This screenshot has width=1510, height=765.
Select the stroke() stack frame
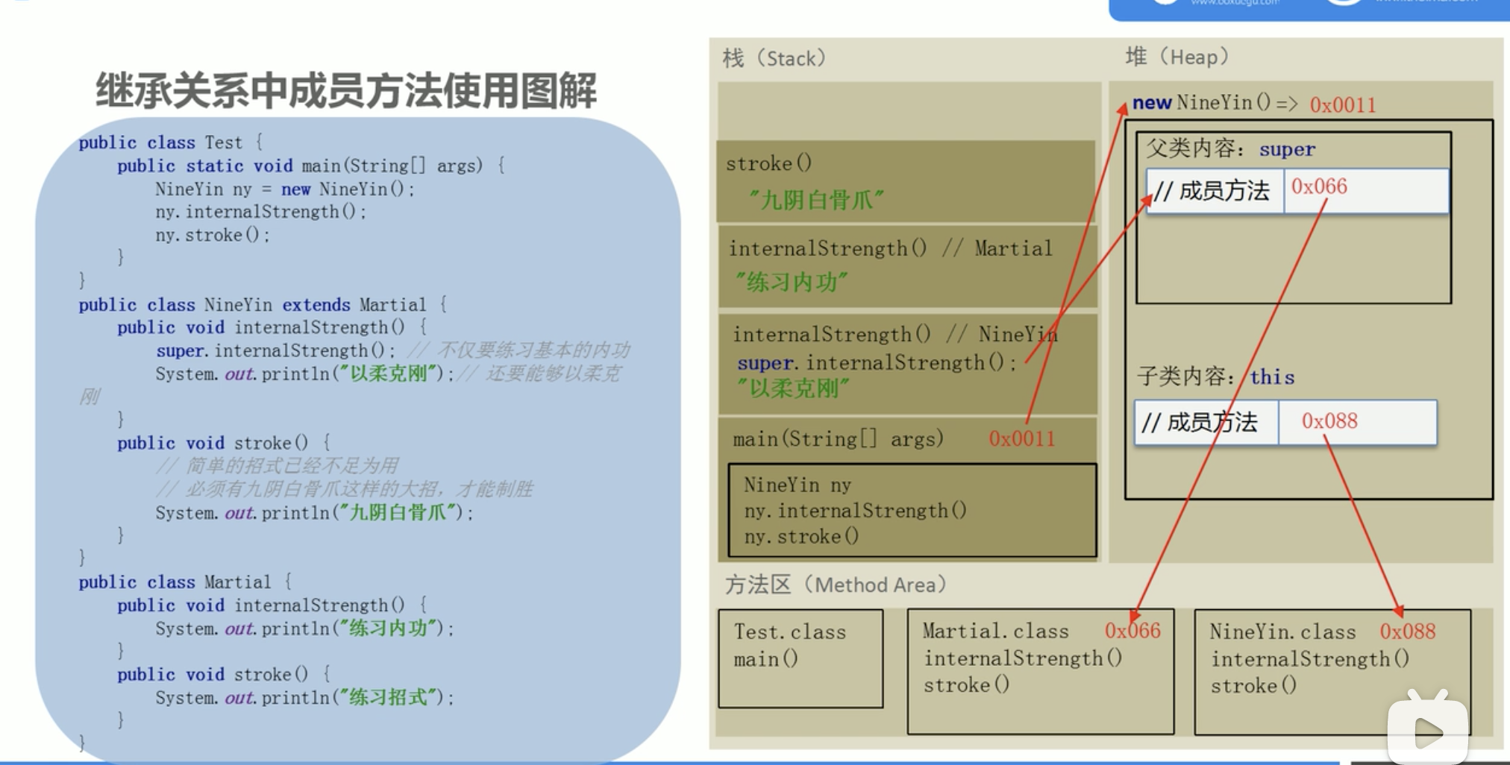[906, 181]
